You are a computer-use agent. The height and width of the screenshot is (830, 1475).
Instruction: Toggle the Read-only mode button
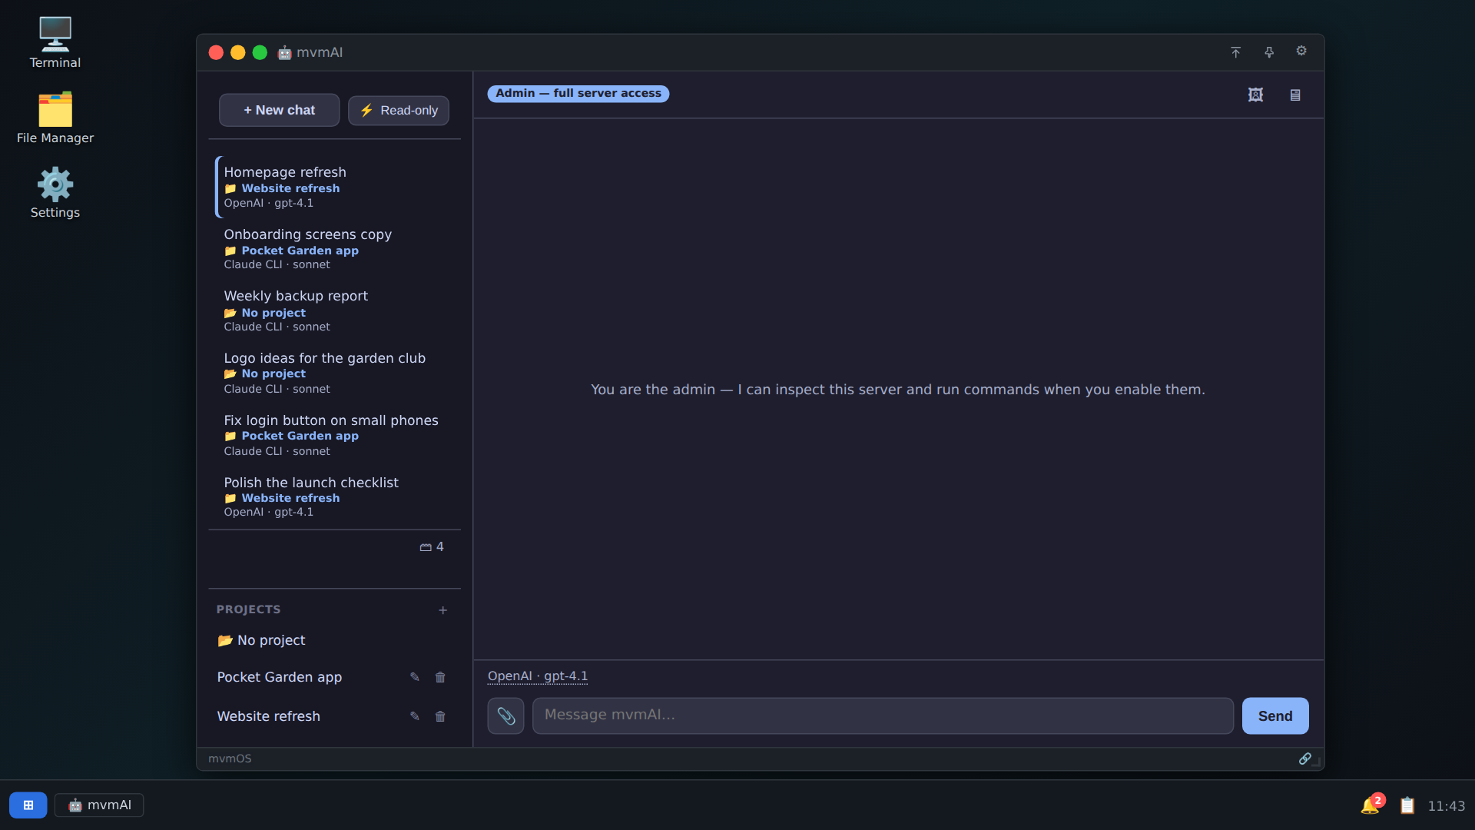399,110
